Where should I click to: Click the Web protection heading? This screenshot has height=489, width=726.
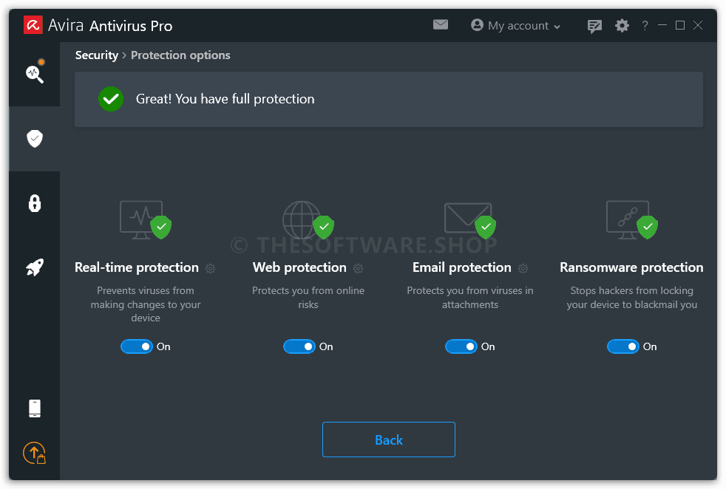coord(299,267)
